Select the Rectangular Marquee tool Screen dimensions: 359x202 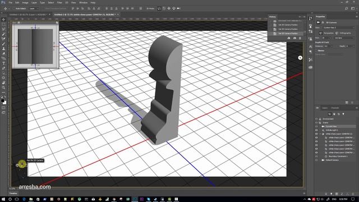[3, 24]
